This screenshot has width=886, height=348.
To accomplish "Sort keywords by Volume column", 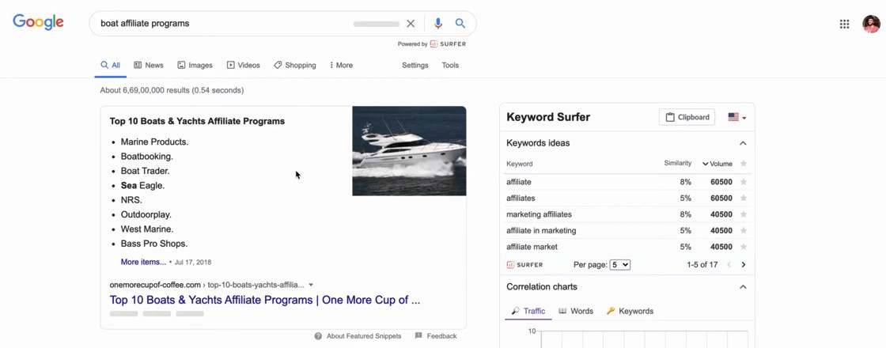I will point(717,164).
